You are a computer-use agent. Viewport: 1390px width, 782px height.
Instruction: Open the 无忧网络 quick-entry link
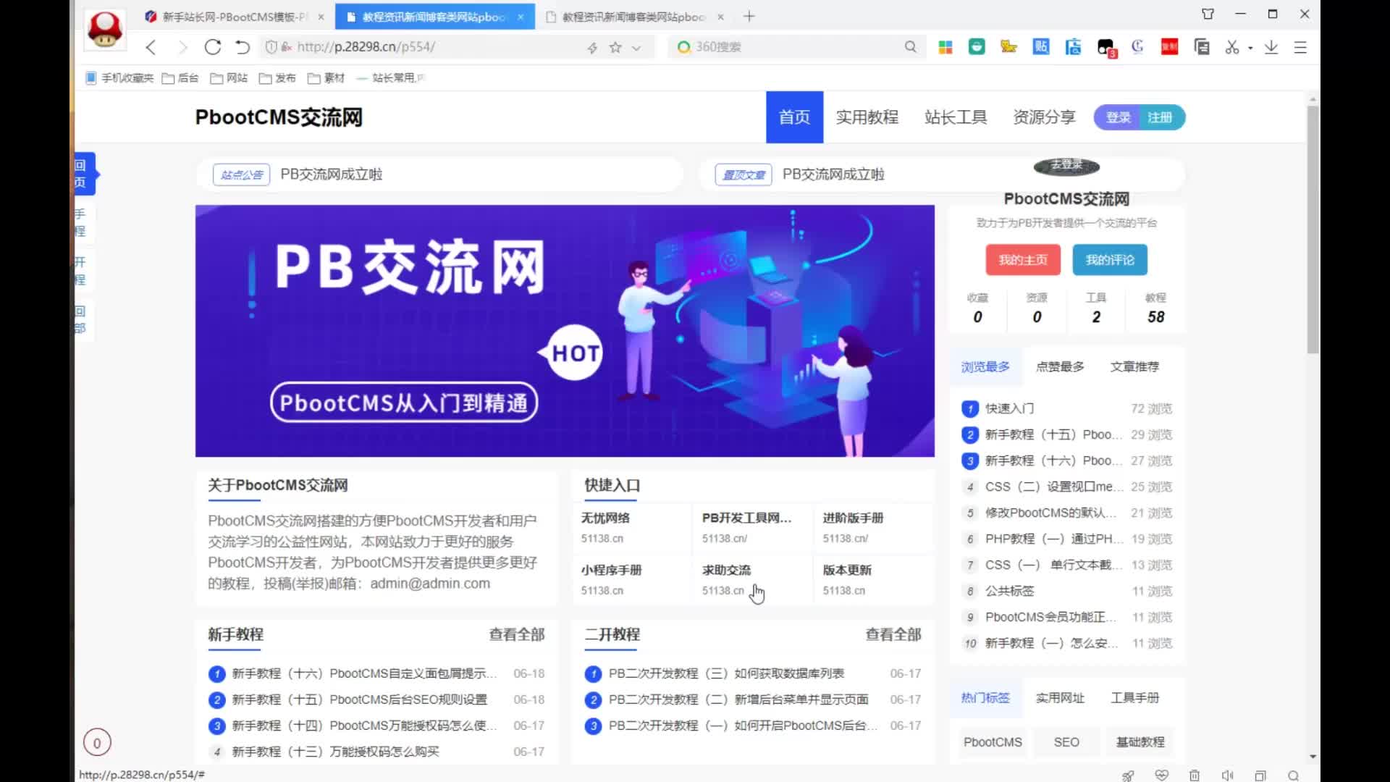pyautogui.click(x=605, y=518)
